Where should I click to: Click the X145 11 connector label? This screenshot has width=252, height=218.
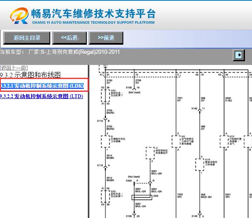click(198, 108)
